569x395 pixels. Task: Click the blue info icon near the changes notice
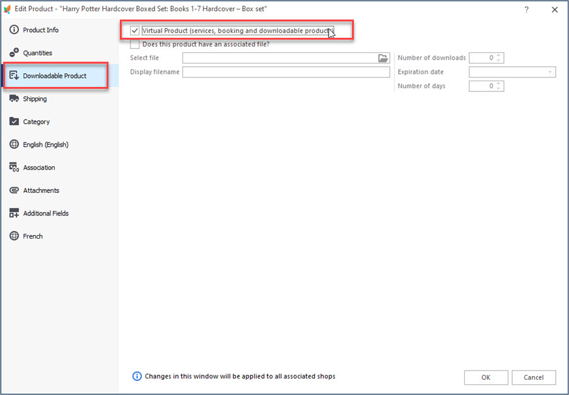coord(137,376)
